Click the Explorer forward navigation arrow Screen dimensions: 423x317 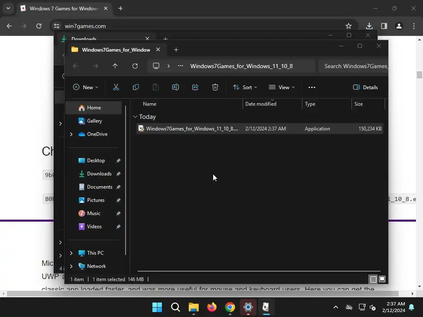click(95, 66)
